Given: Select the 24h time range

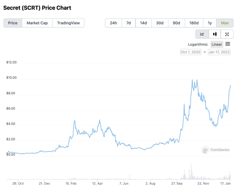Looking at the screenshot, I should 113,23.
